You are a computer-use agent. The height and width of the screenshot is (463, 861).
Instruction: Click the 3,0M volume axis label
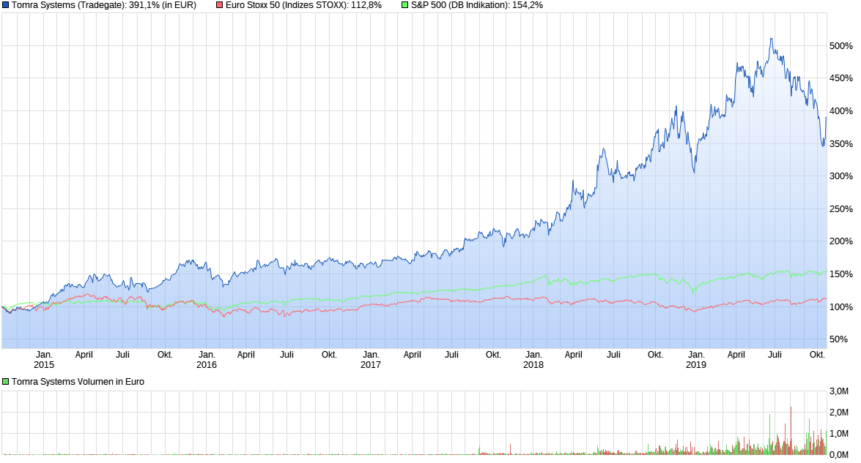839,391
